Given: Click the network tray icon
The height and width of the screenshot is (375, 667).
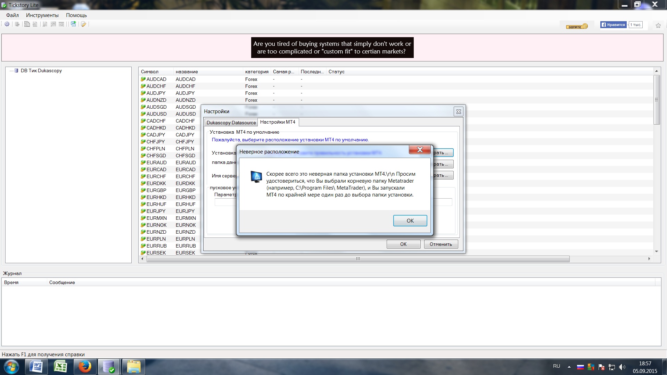Looking at the screenshot, I should (612, 367).
